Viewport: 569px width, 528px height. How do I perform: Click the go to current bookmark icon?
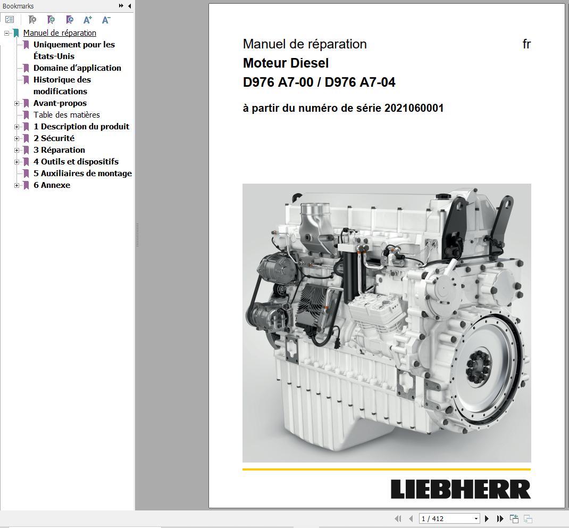tap(70, 20)
